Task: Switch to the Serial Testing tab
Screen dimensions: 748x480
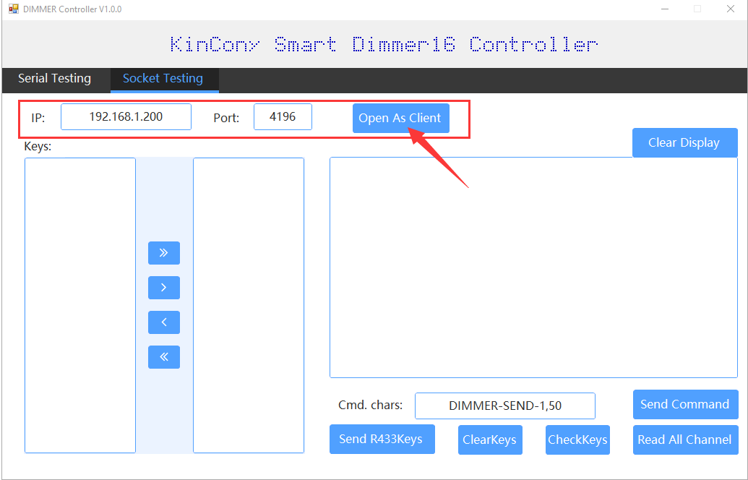Action: pos(55,79)
